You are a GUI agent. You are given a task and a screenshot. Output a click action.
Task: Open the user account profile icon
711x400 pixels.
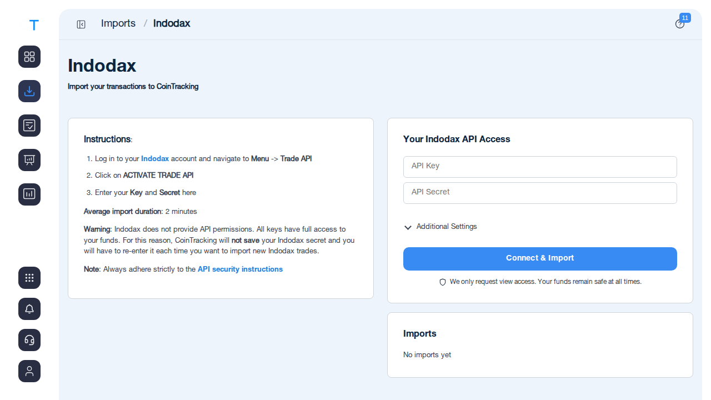[x=29, y=371]
